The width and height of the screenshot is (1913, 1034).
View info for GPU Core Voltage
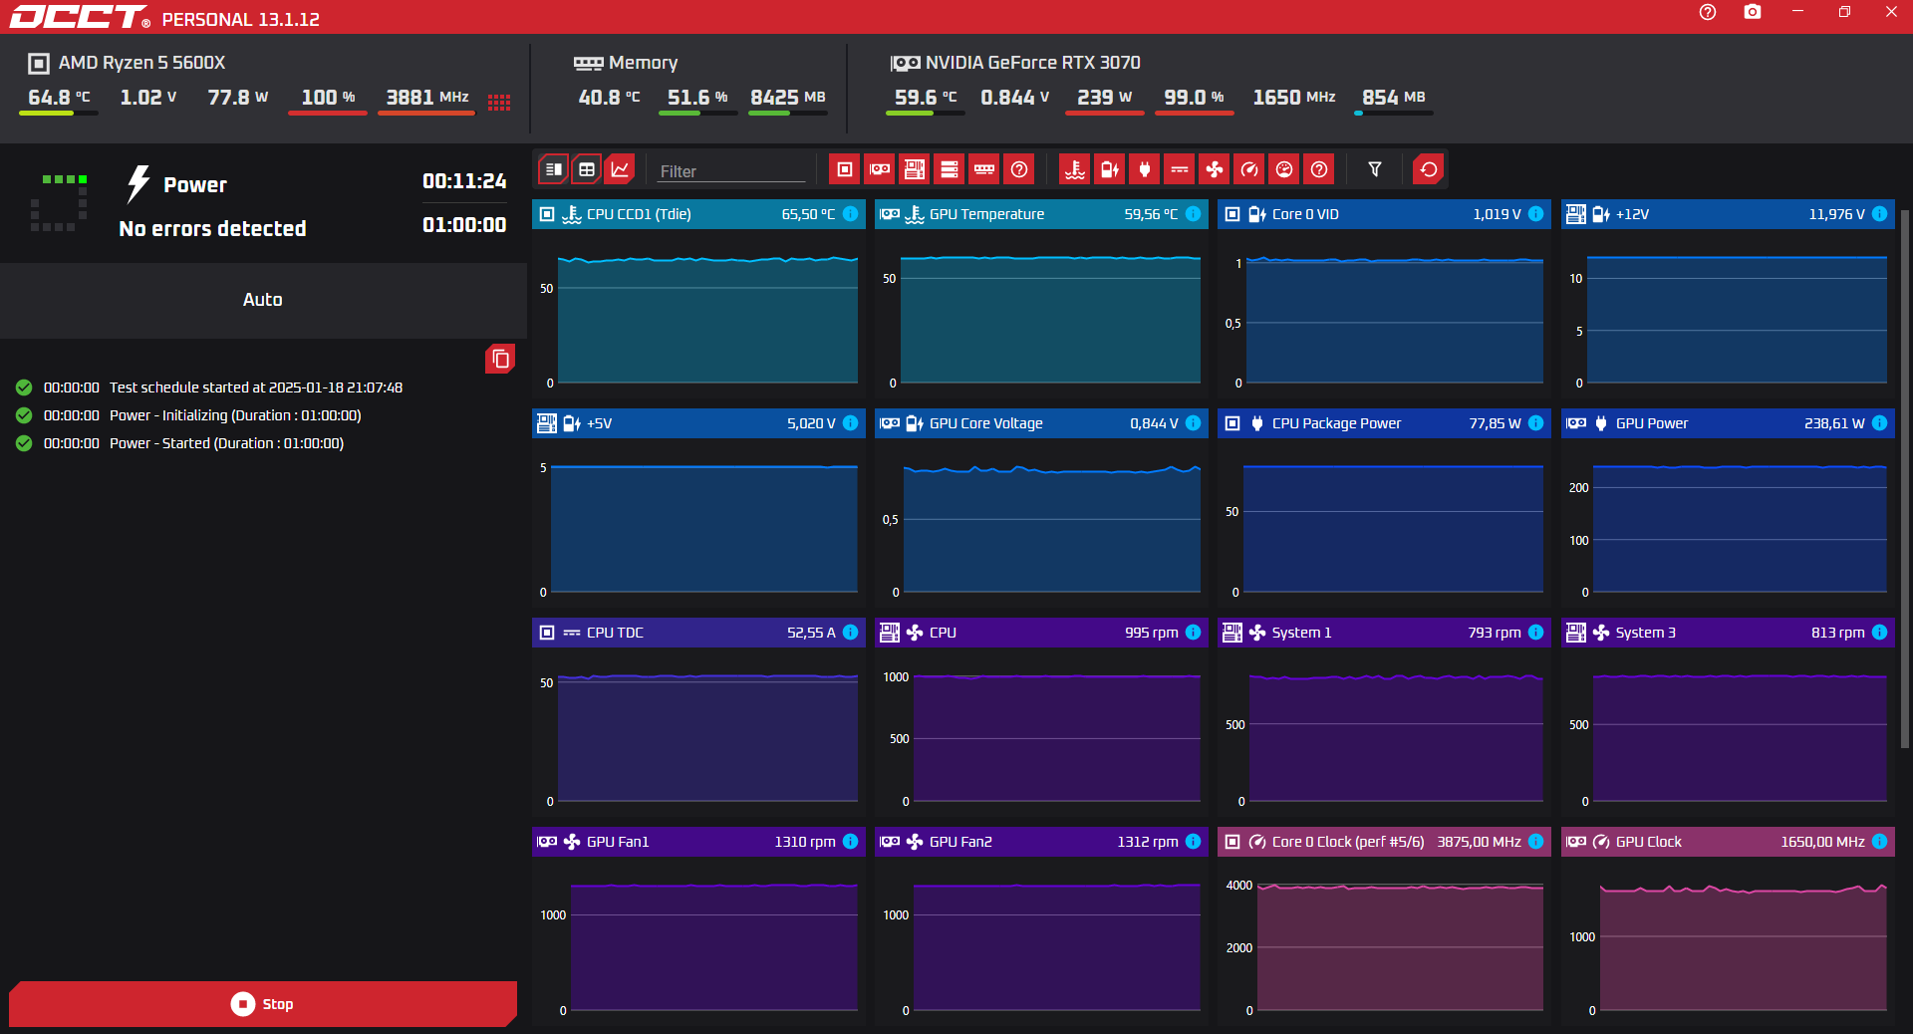[x=1194, y=423]
